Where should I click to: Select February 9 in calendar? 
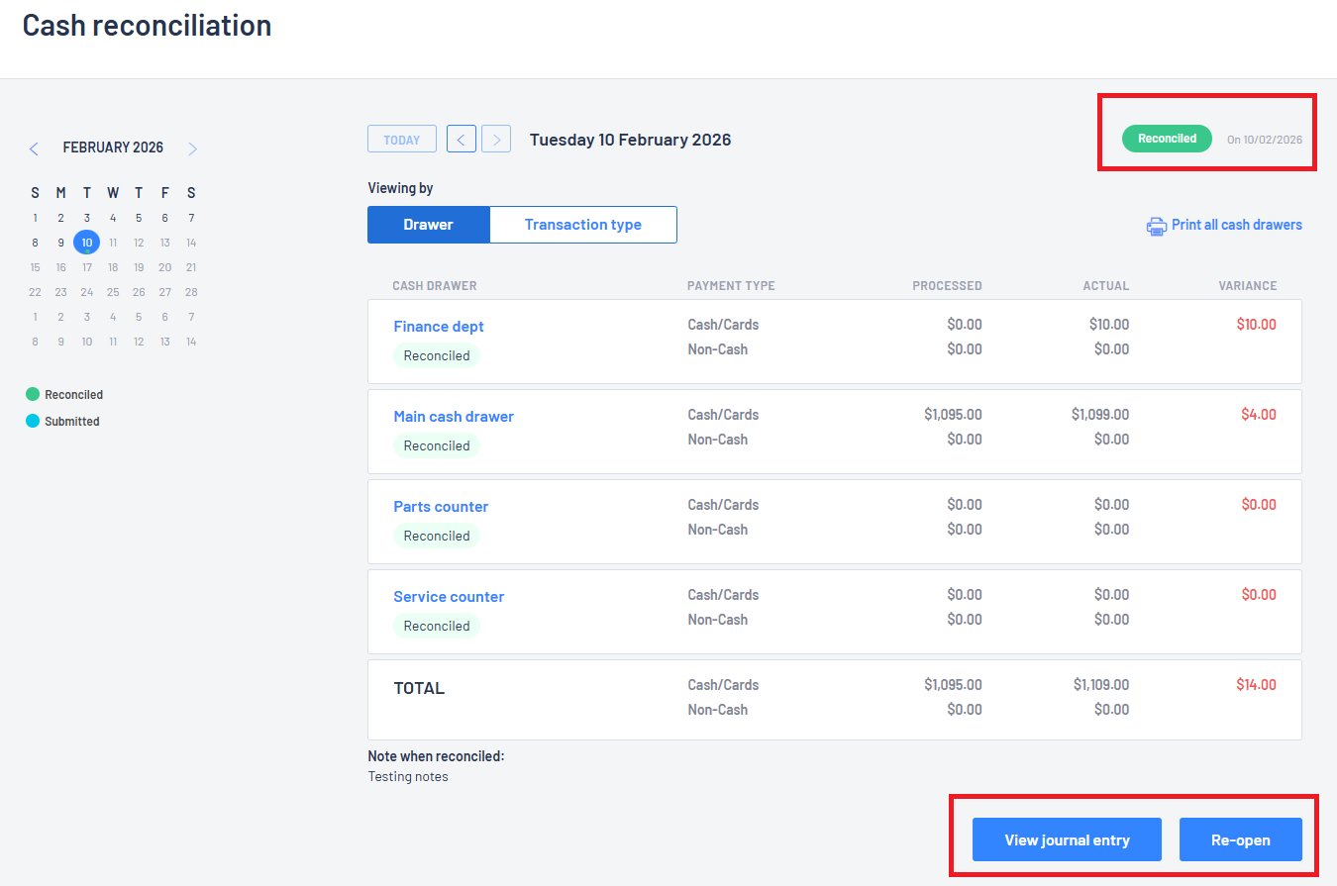pos(60,243)
